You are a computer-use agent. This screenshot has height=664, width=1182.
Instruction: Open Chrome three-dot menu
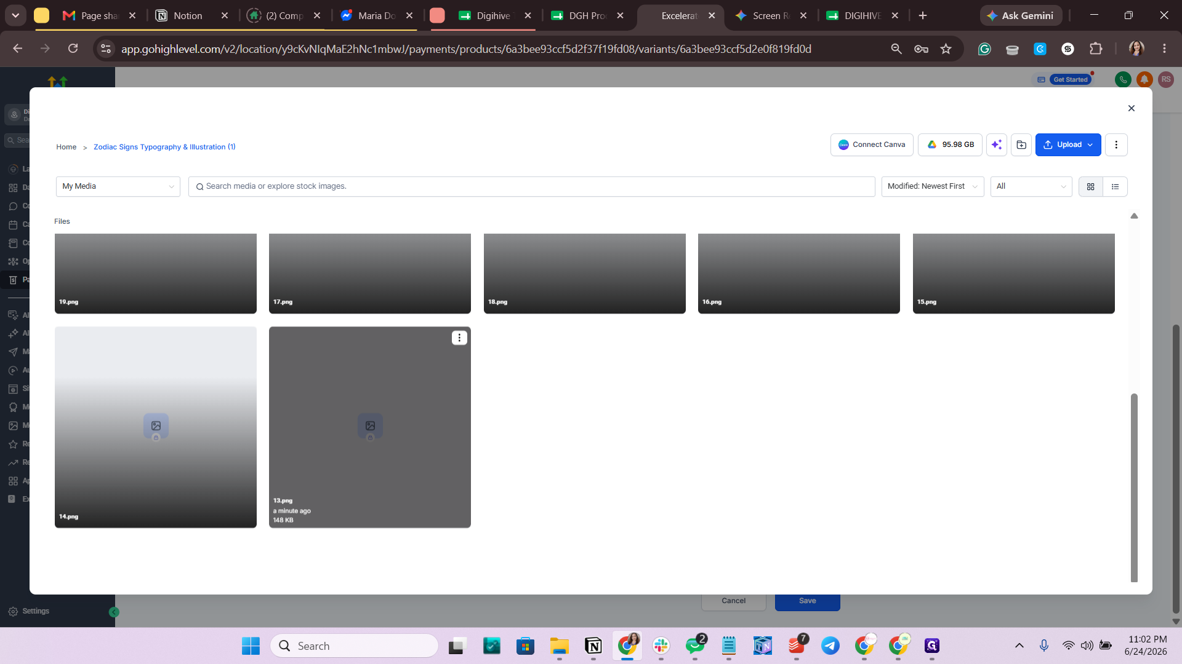(1164, 49)
